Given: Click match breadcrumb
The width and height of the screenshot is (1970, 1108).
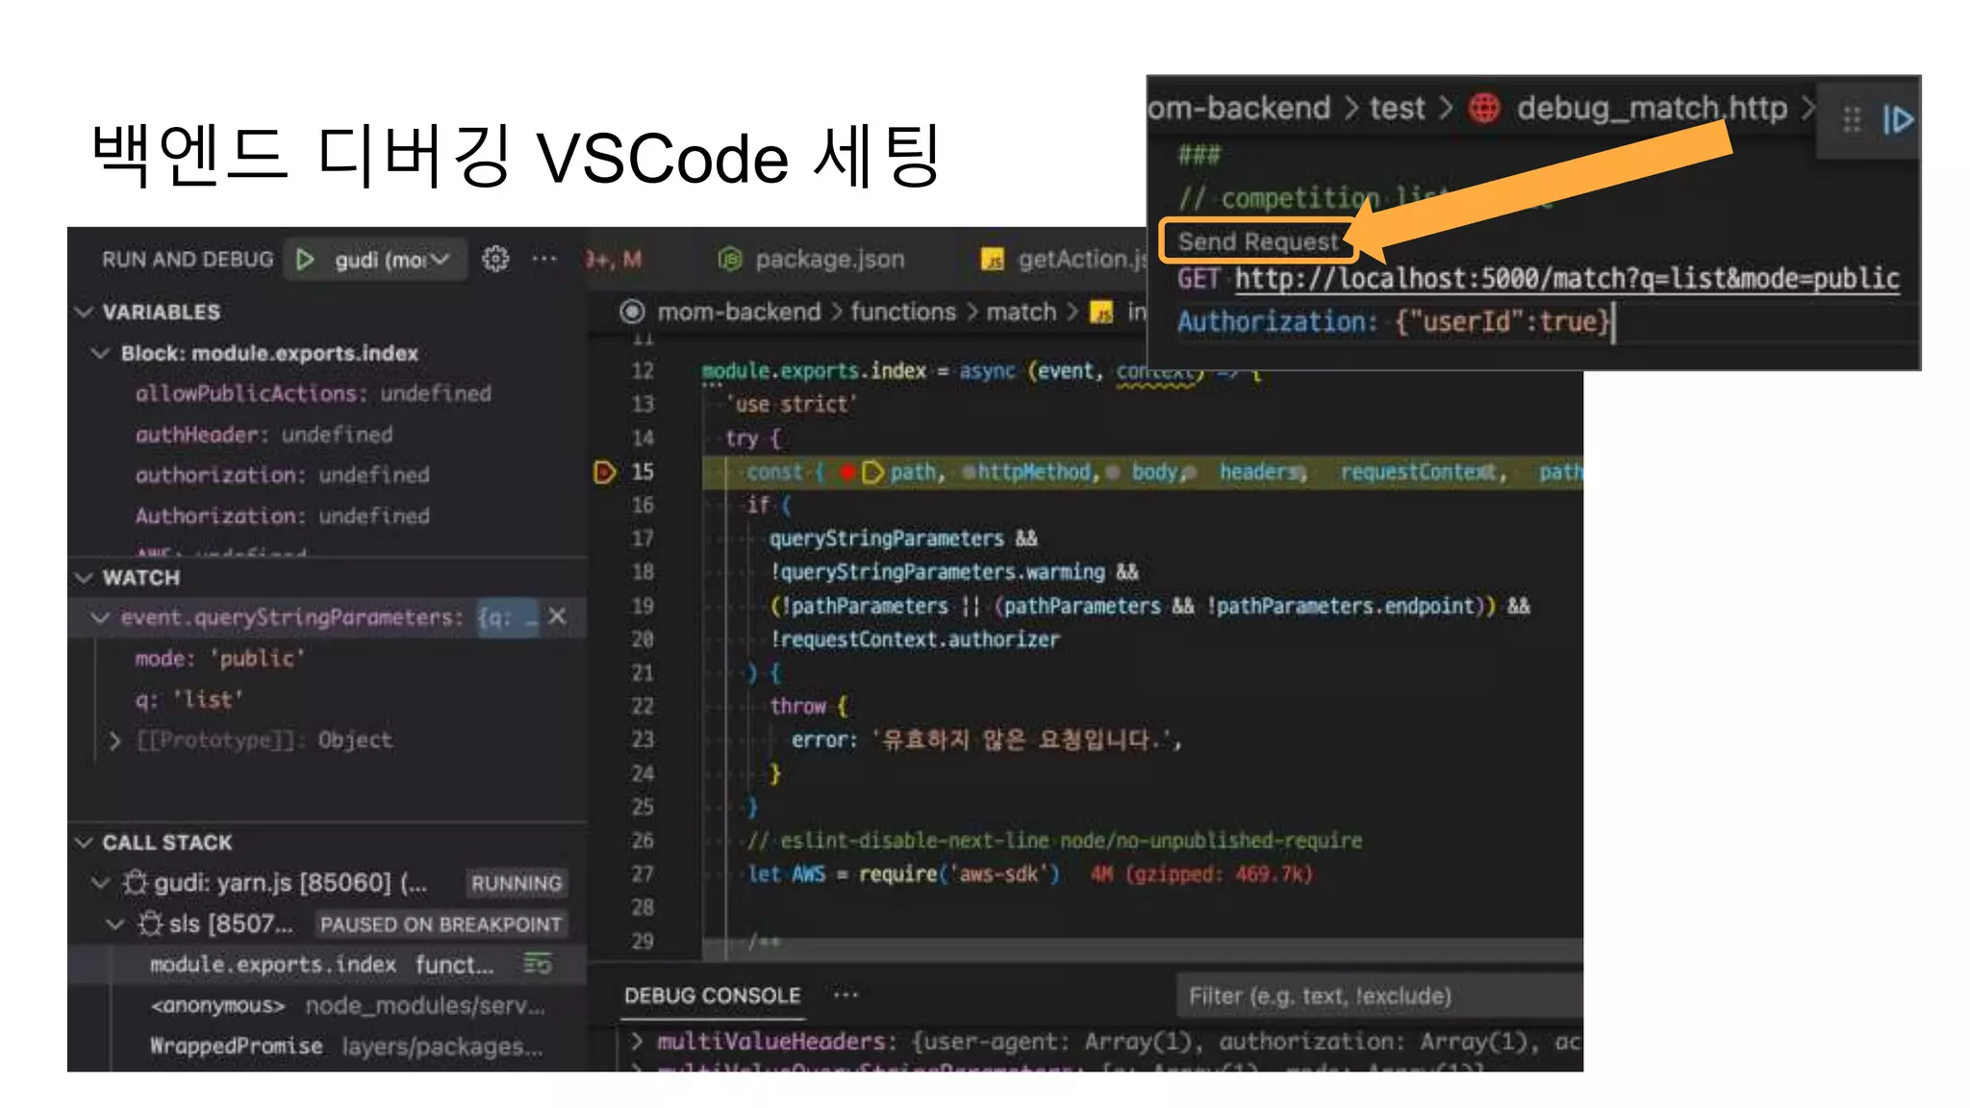Looking at the screenshot, I should coord(1022,312).
